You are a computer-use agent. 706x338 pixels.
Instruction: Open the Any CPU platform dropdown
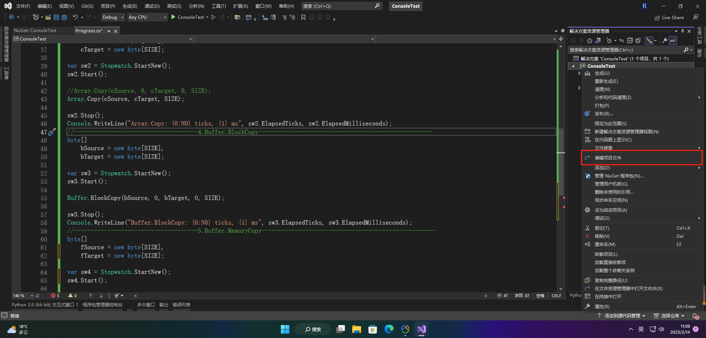point(147,17)
